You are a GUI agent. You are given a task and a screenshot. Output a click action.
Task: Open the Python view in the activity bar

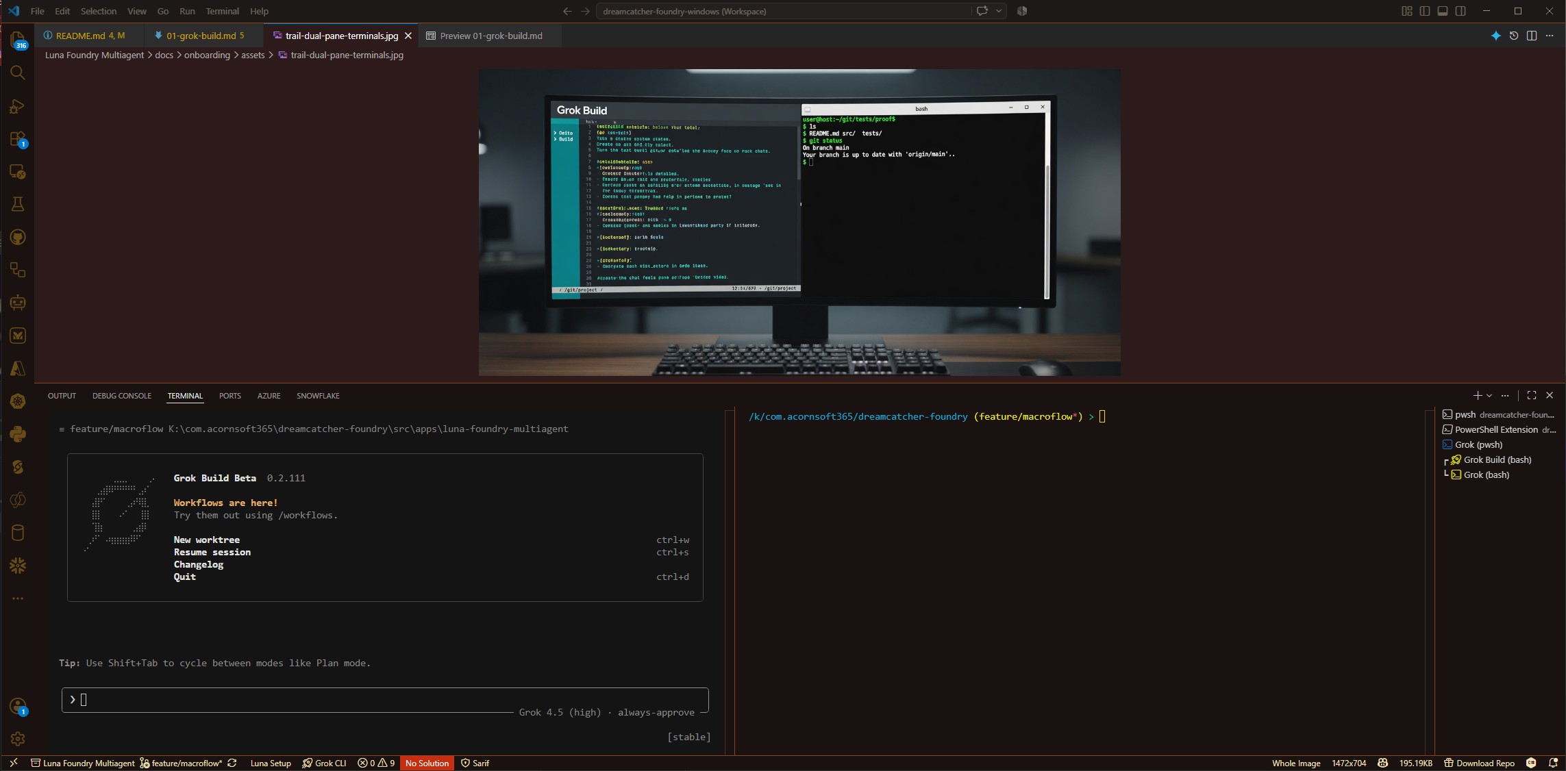click(x=18, y=434)
